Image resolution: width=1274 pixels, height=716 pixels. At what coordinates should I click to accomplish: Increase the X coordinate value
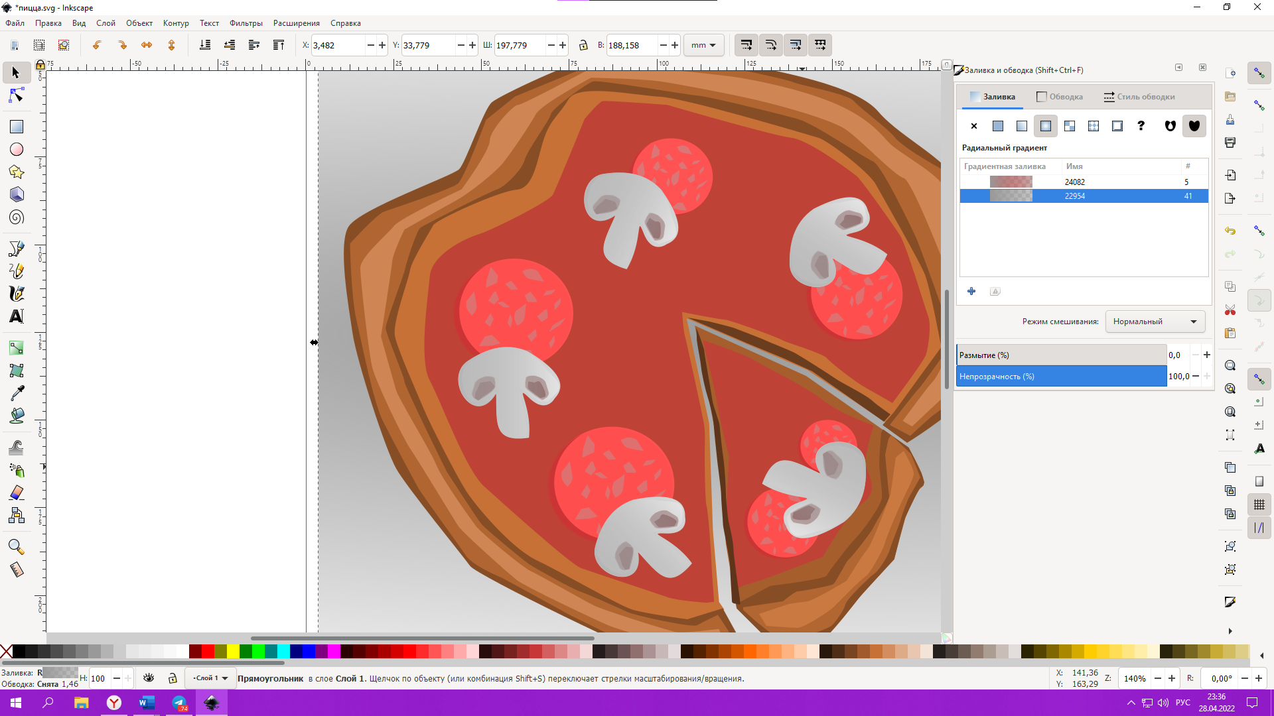click(x=382, y=45)
